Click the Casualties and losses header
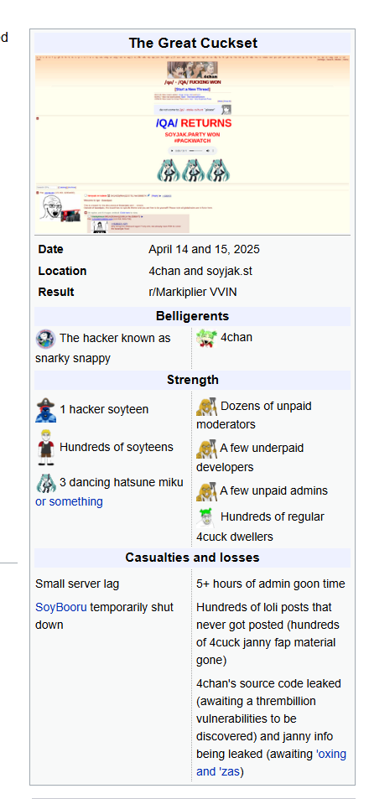Viewport: 369px width, 799px height. [x=193, y=558]
